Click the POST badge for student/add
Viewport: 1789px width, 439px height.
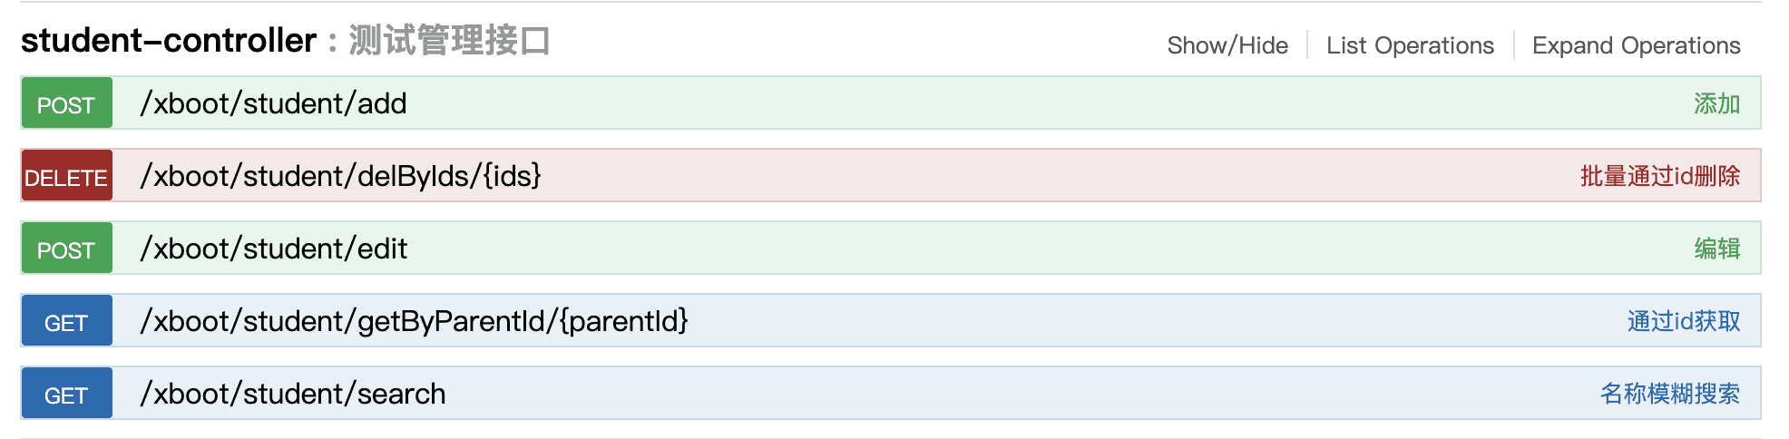[x=66, y=104]
